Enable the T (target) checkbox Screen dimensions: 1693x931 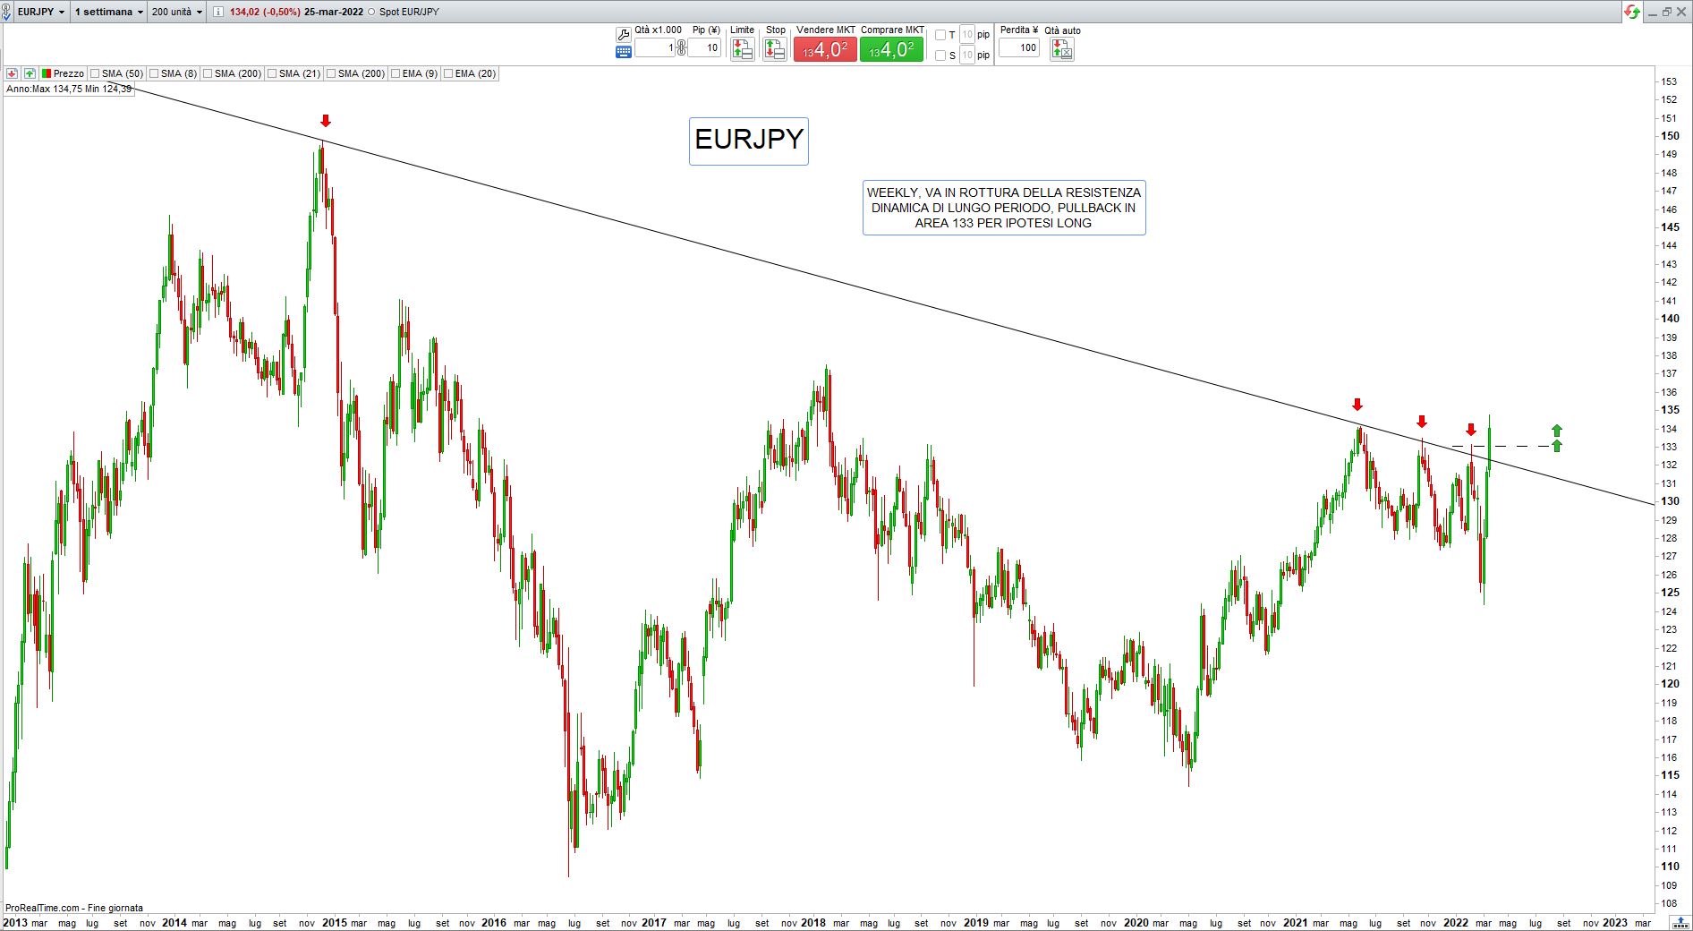pos(940,35)
